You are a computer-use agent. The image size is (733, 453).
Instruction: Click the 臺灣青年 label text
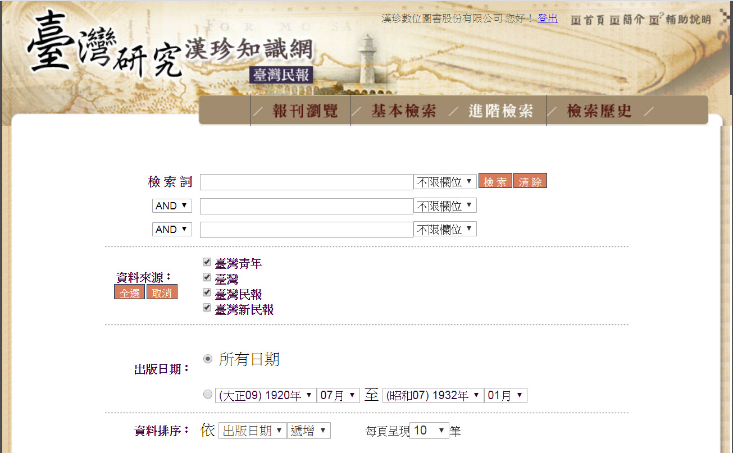point(238,263)
